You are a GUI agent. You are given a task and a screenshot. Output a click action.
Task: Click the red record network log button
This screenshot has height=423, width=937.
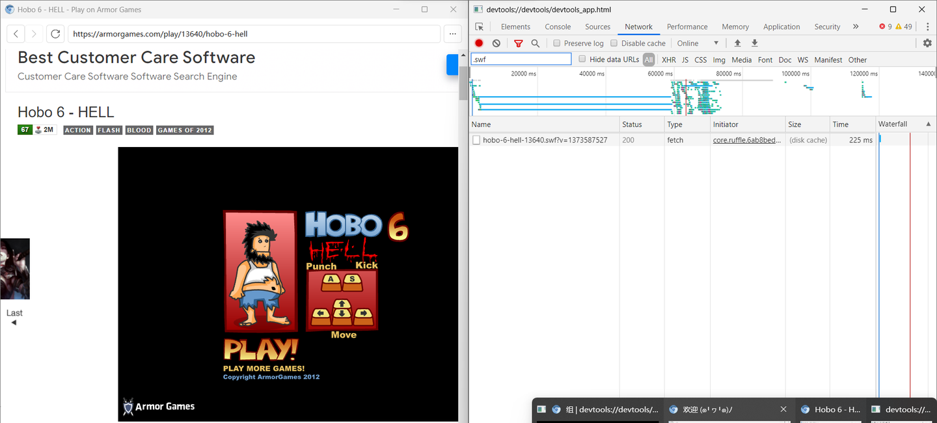click(479, 43)
